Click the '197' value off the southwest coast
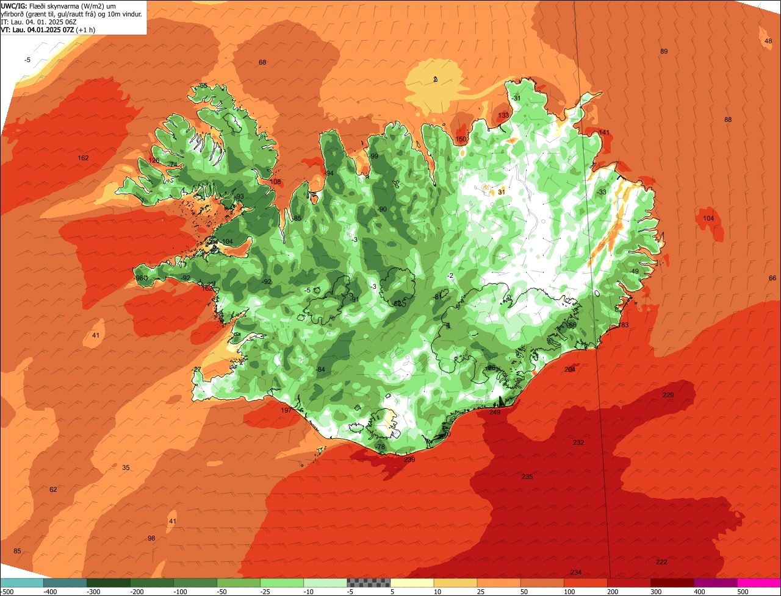 coord(286,411)
